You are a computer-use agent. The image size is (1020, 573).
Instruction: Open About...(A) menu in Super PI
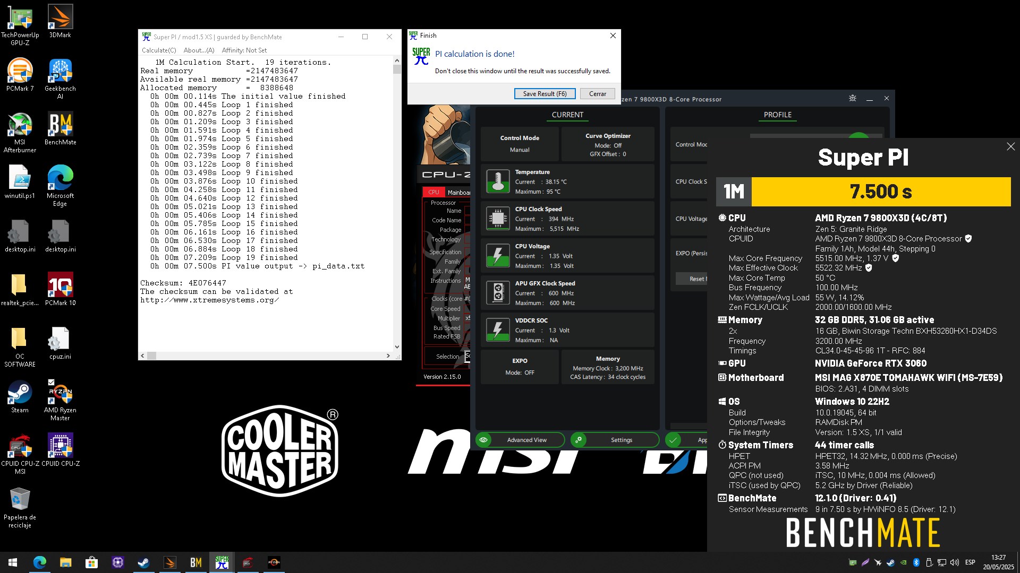click(x=199, y=50)
